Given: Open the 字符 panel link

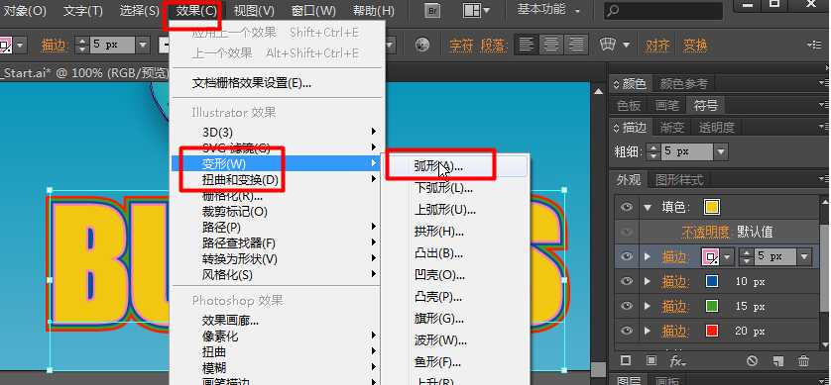Looking at the screenshot, I should (461, 46).
